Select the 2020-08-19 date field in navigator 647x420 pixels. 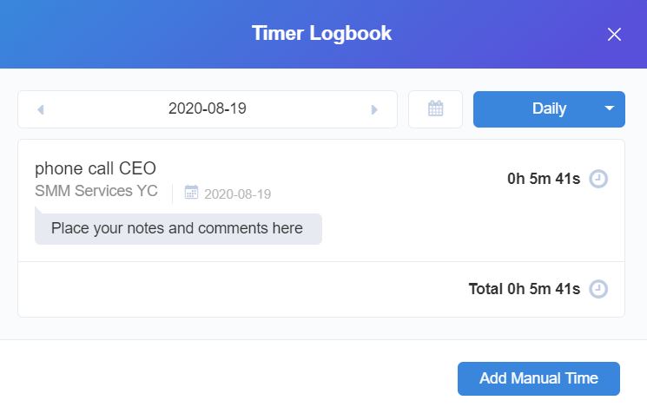208,108
